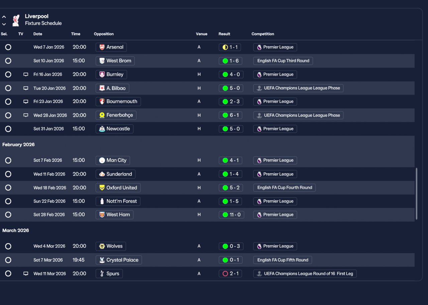Click the A. Bilbao club badge icon
428x305 pixels.
pos(102,88)
